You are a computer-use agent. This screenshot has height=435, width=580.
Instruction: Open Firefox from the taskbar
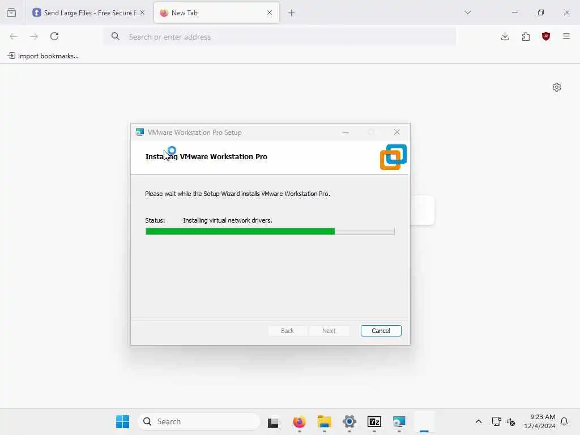point(299,421)
